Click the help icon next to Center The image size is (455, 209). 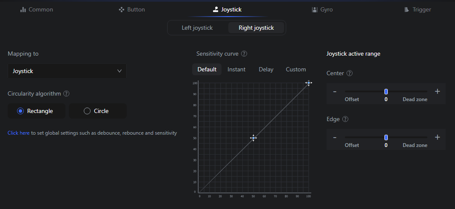[x=350, y=73]
